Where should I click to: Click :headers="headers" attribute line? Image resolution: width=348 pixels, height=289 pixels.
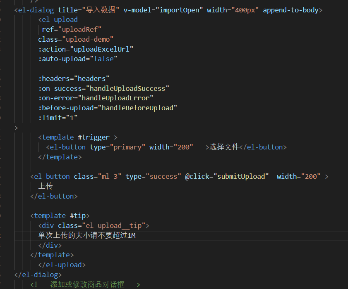(74, 78)
